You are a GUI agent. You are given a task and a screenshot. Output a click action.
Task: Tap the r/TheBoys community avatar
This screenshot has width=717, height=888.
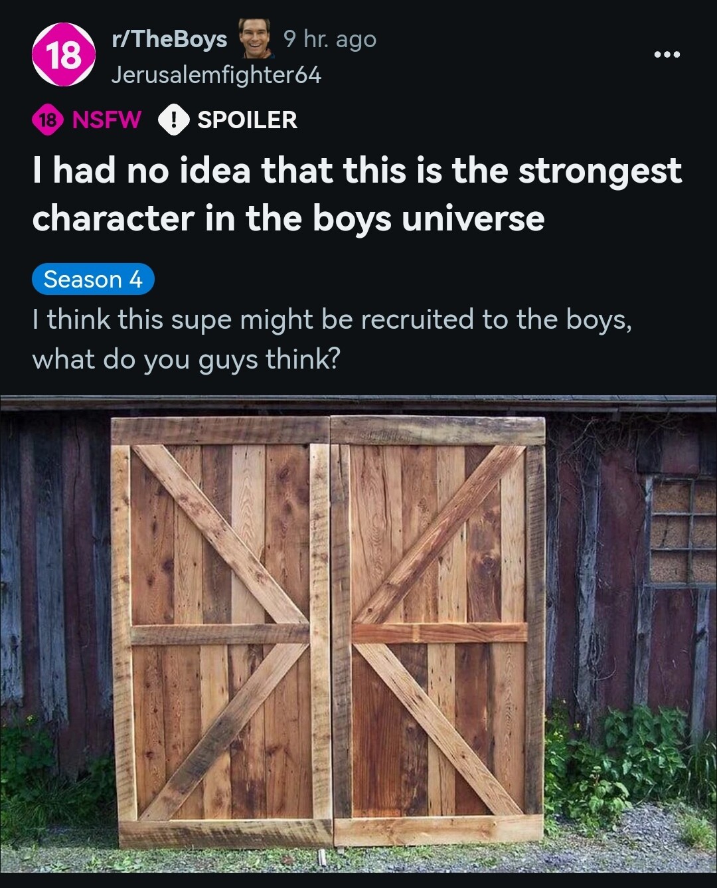coord(64,54)
